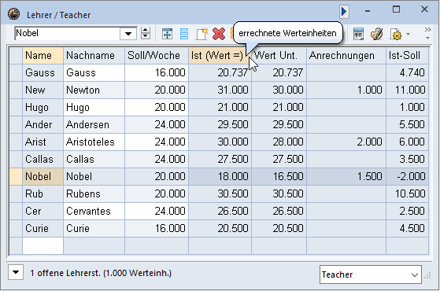Viewport: 440px width, 291px height.
Task: Click the Rub short name cell
Action: pyautogui.click(x=43, y=194)
